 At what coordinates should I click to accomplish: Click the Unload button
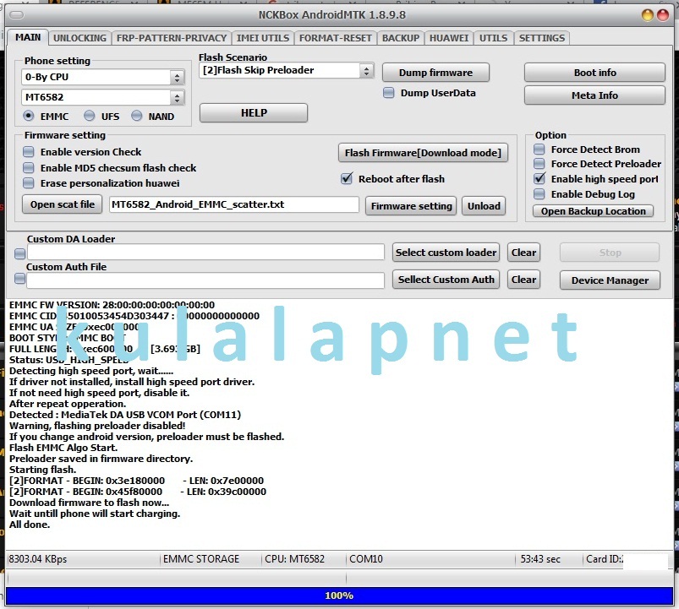pyautogui.click(x=484, y=206)
